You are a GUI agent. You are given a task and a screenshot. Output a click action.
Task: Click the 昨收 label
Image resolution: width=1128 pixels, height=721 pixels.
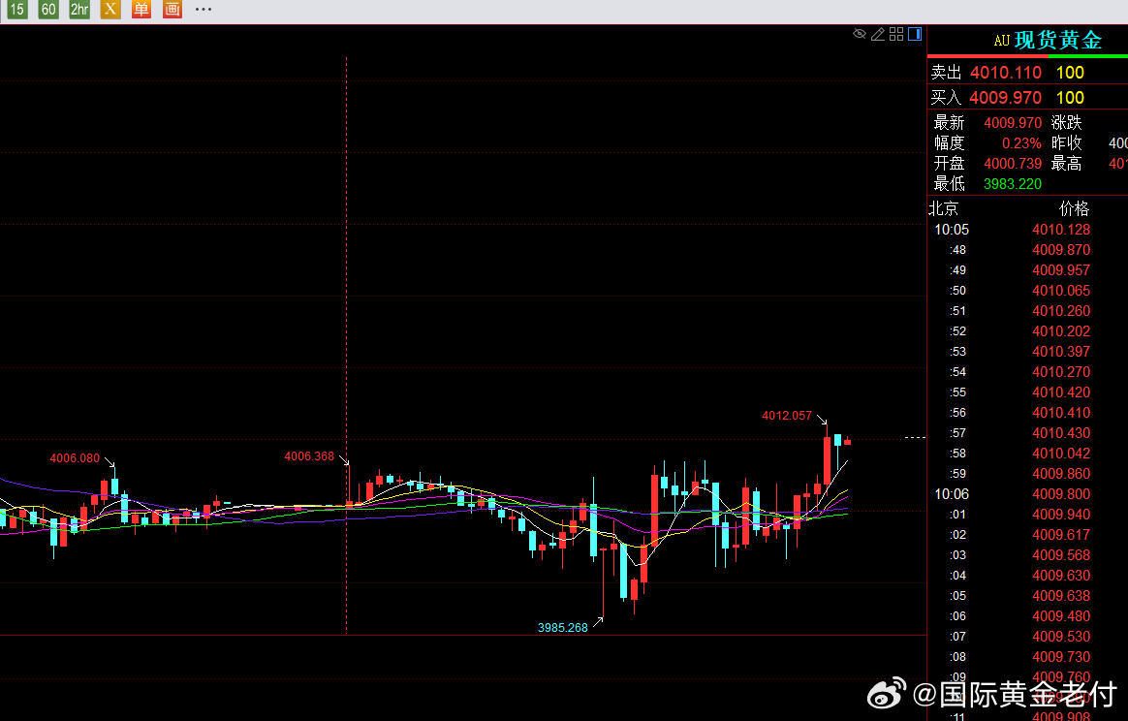[x=1066, y=143]
